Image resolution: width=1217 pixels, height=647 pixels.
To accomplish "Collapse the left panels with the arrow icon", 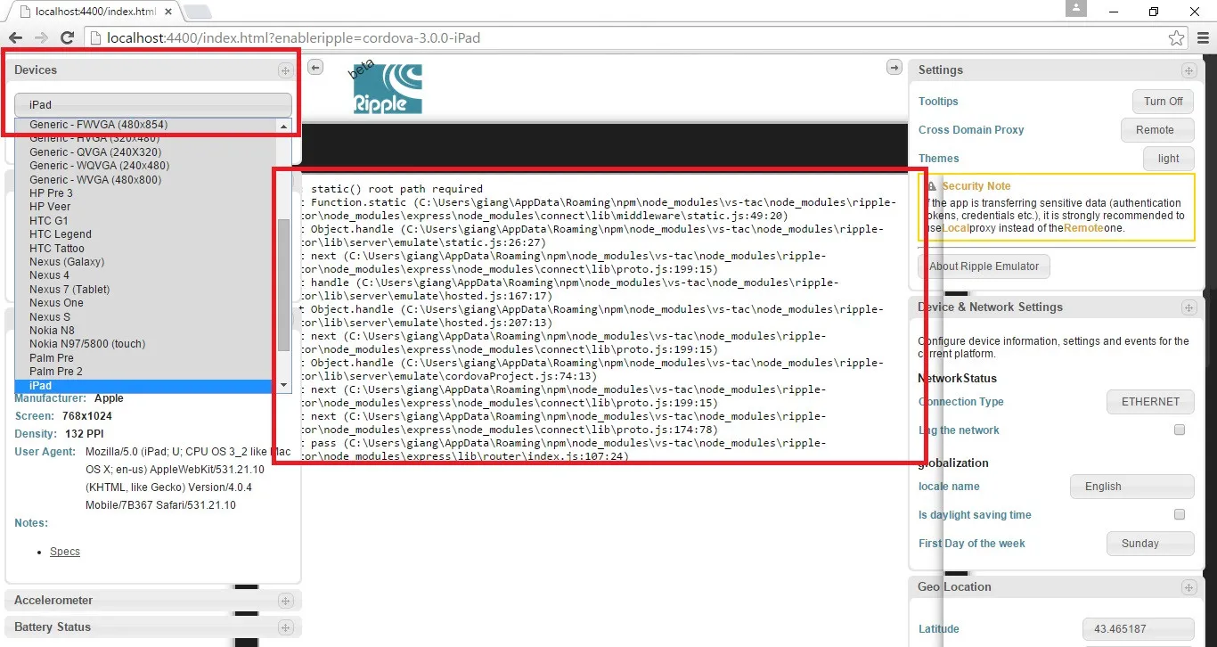I will point(315,69).
